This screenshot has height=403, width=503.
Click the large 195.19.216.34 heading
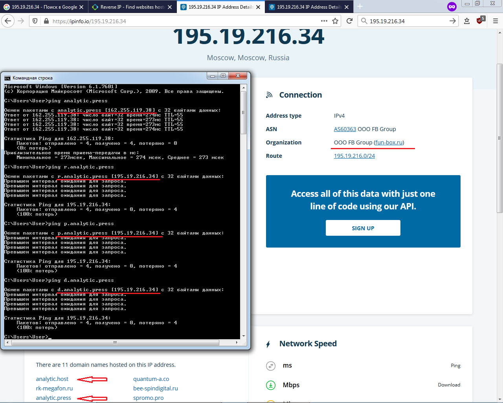click(248, 36)
